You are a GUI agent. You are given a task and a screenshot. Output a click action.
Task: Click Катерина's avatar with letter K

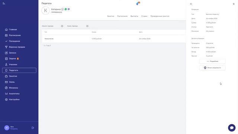tap(45, 10)
